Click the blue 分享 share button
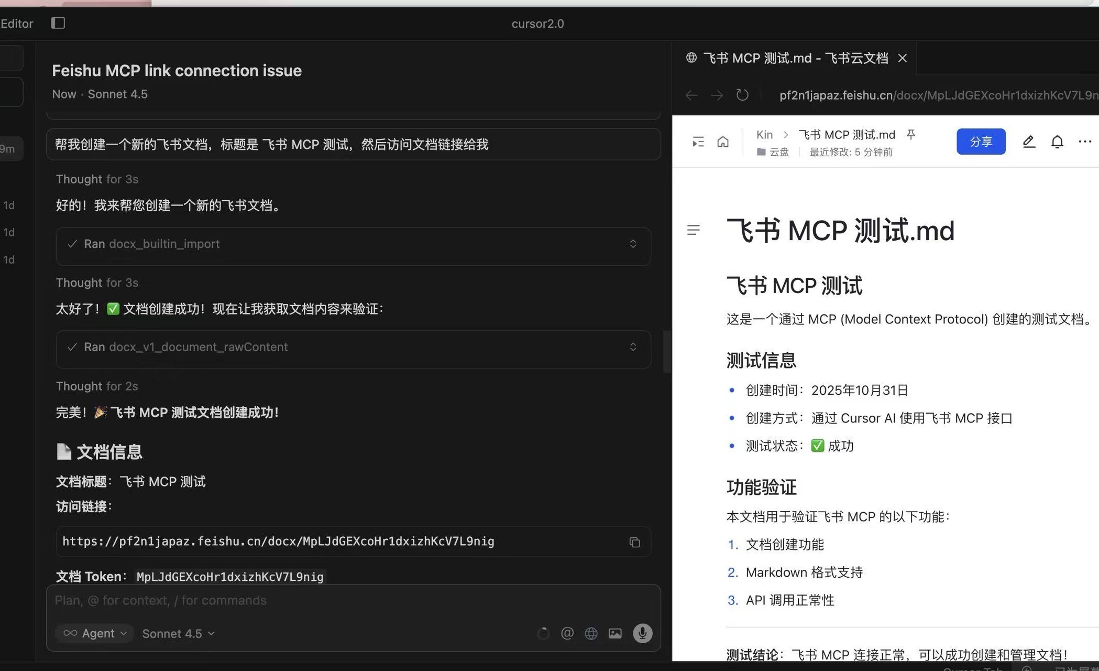Viewport: 1099px width, 671px height. pos(981,142)
